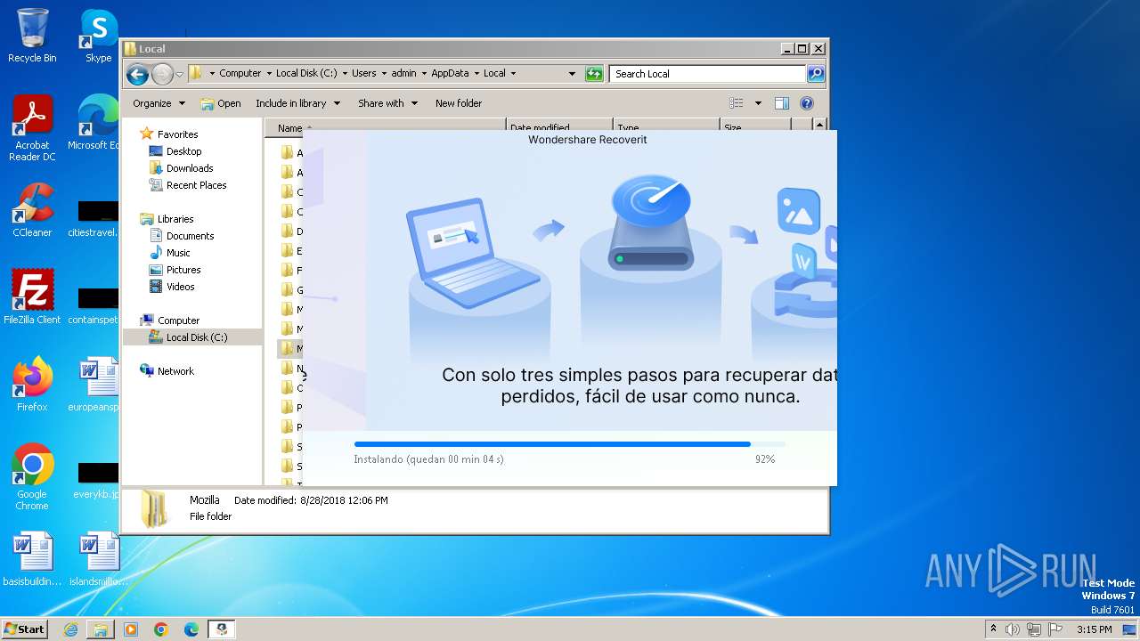The image size is (1140, 641).
Task: Open the view options dropdown arrow
Action: pyautogui.click(x=758, y=103)
